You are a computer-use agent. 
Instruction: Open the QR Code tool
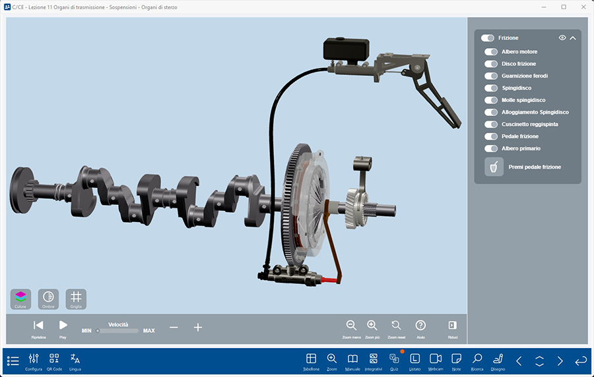pos(54,359)
